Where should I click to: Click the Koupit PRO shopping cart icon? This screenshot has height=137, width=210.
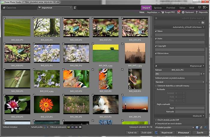pos(163,12)
